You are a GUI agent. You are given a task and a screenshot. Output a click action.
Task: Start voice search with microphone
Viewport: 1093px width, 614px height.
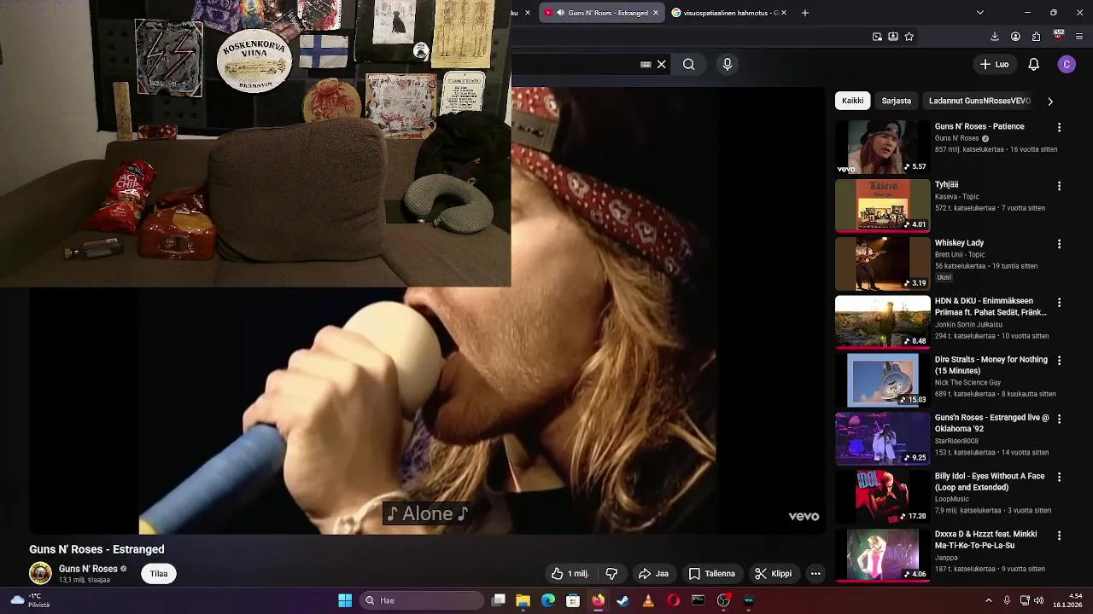pyautogui.click(x=728, y=64)
